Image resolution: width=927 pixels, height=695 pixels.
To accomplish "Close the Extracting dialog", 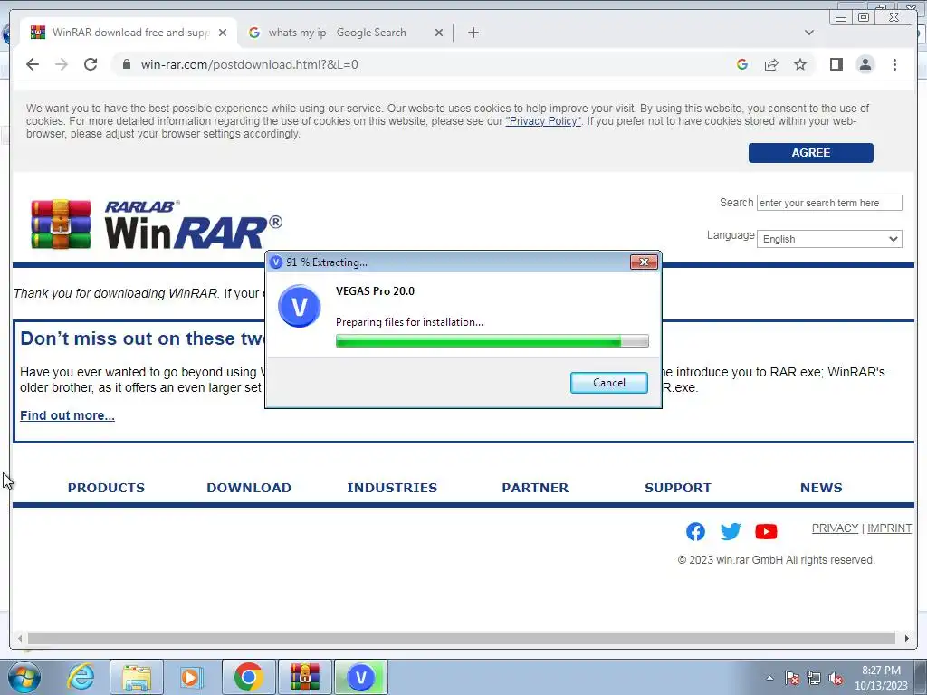I will (x=644, y=262).
